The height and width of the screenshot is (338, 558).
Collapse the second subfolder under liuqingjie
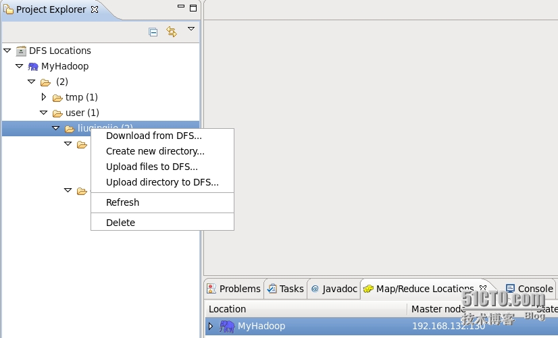click(x=68, y=190)
